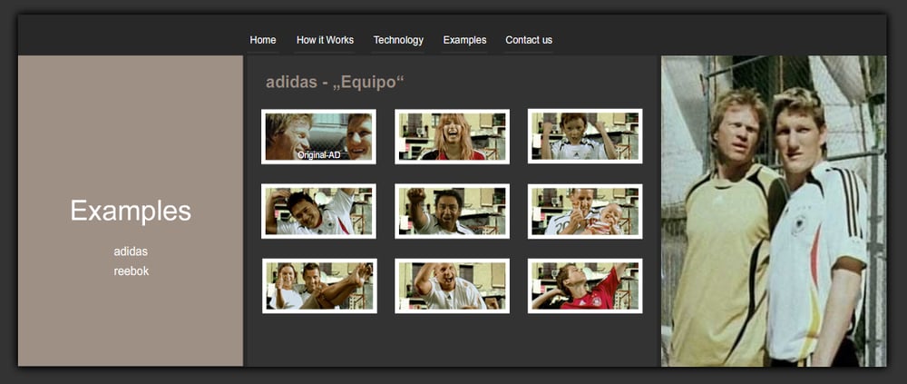Go to How it Works page
The image size is (907, 384).
[x=325, y=40]
